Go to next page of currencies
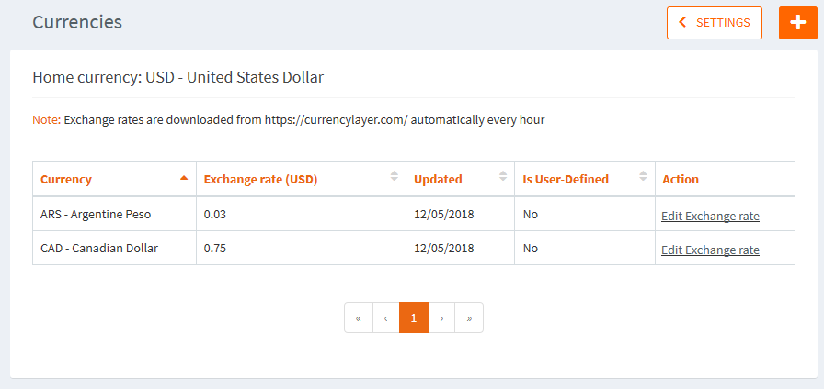 click(x=441, y=317)
